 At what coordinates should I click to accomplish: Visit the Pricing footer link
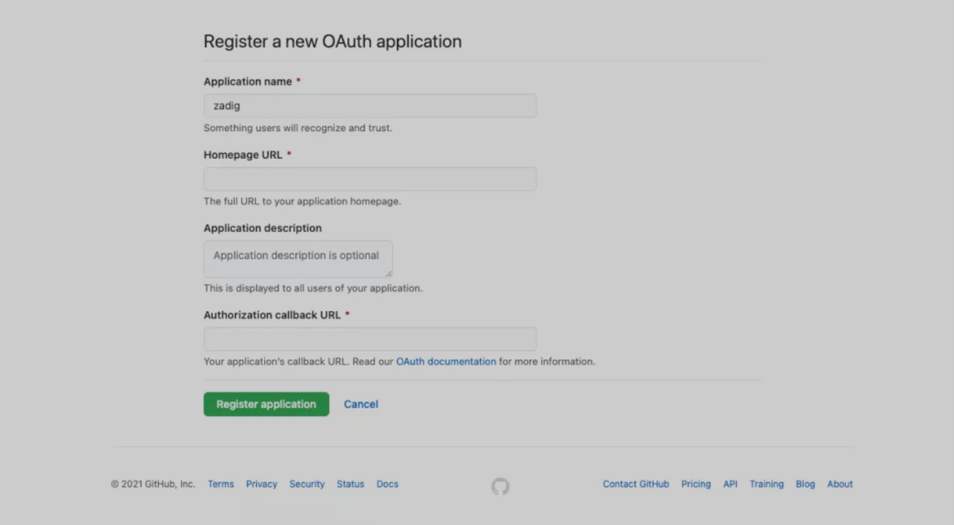(x=696, y=484)
